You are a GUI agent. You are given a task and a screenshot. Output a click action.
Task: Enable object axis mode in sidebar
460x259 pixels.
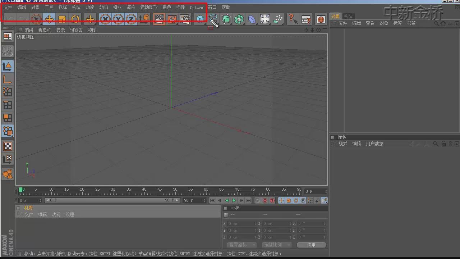7,79
